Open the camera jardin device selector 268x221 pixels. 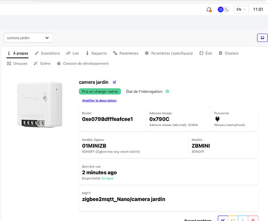click(28, 38)
